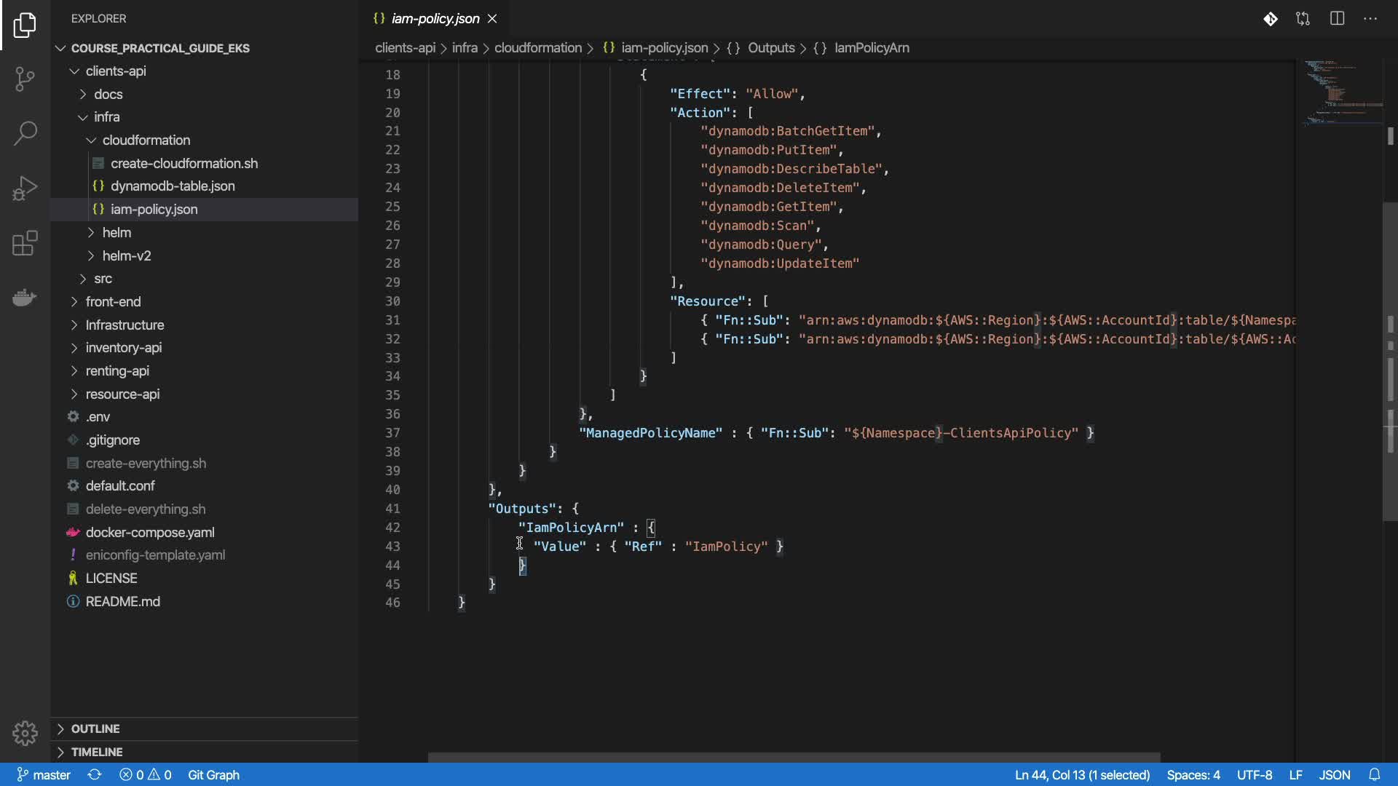Click the notifications bell in status bar
This screenshot has height=786, width=1398.
click(x=1374, y=775)
